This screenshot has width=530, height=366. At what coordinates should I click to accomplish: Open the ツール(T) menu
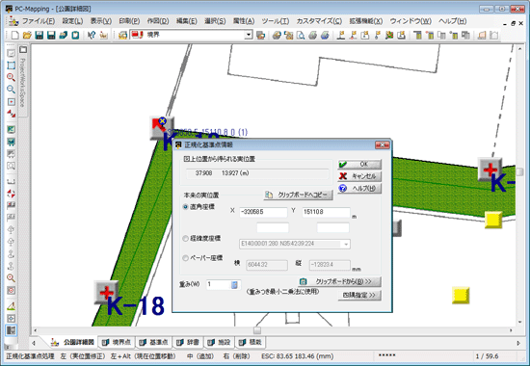coord(276,21)
